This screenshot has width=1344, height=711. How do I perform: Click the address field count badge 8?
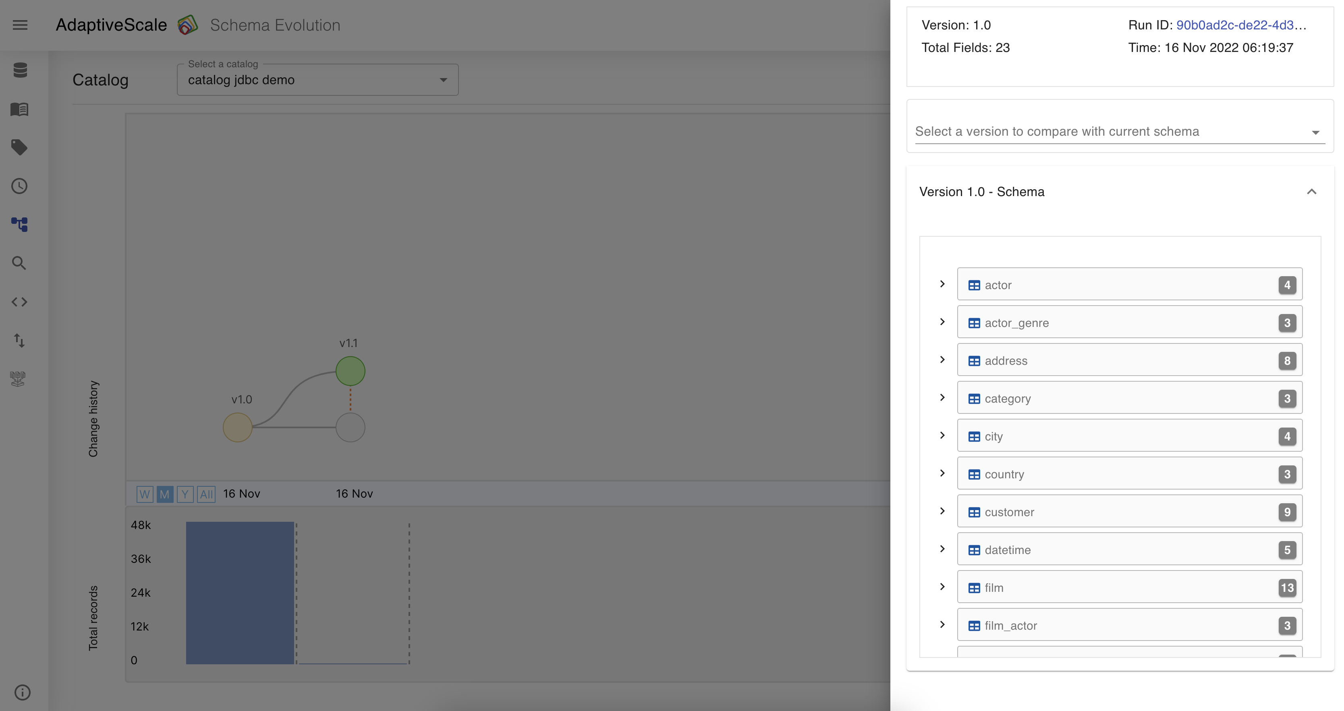pos(1287,361)
